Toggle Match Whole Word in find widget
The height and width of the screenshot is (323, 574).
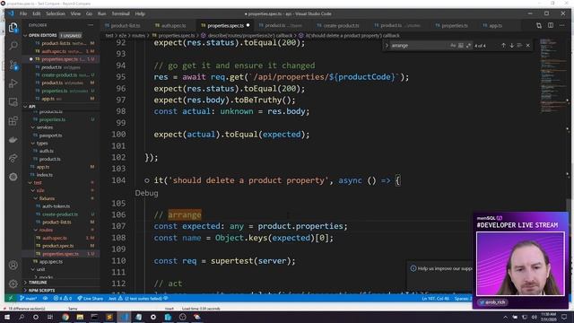[460, 46]
